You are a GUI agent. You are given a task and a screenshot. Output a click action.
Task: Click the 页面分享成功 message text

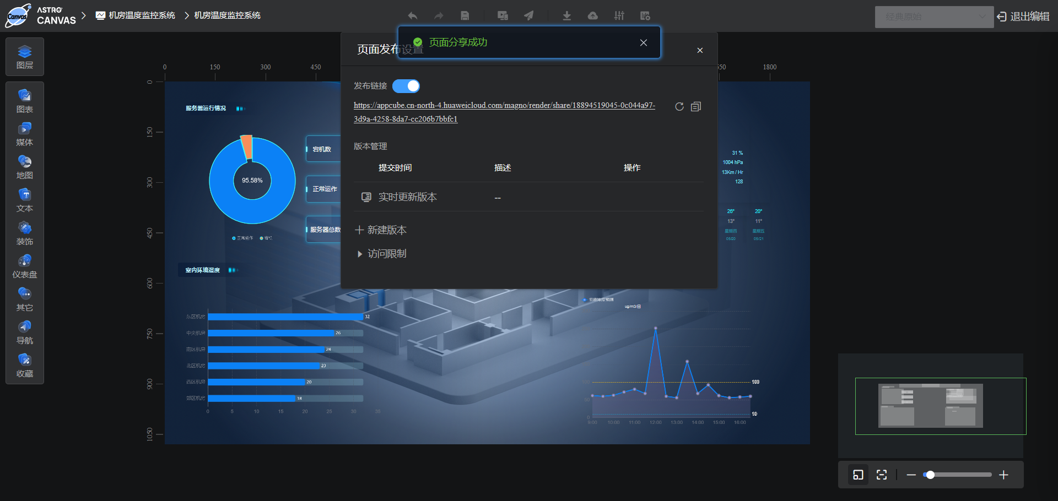coord(458,42)
